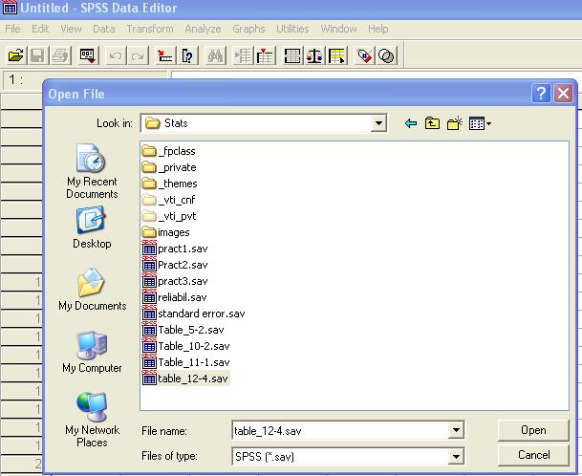Expand the Files of type dropdown
Screen dimensions: 582x476
(456, 456)
